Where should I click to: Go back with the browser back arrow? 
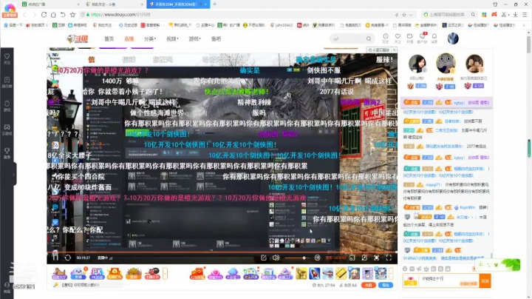coord(24,15)
